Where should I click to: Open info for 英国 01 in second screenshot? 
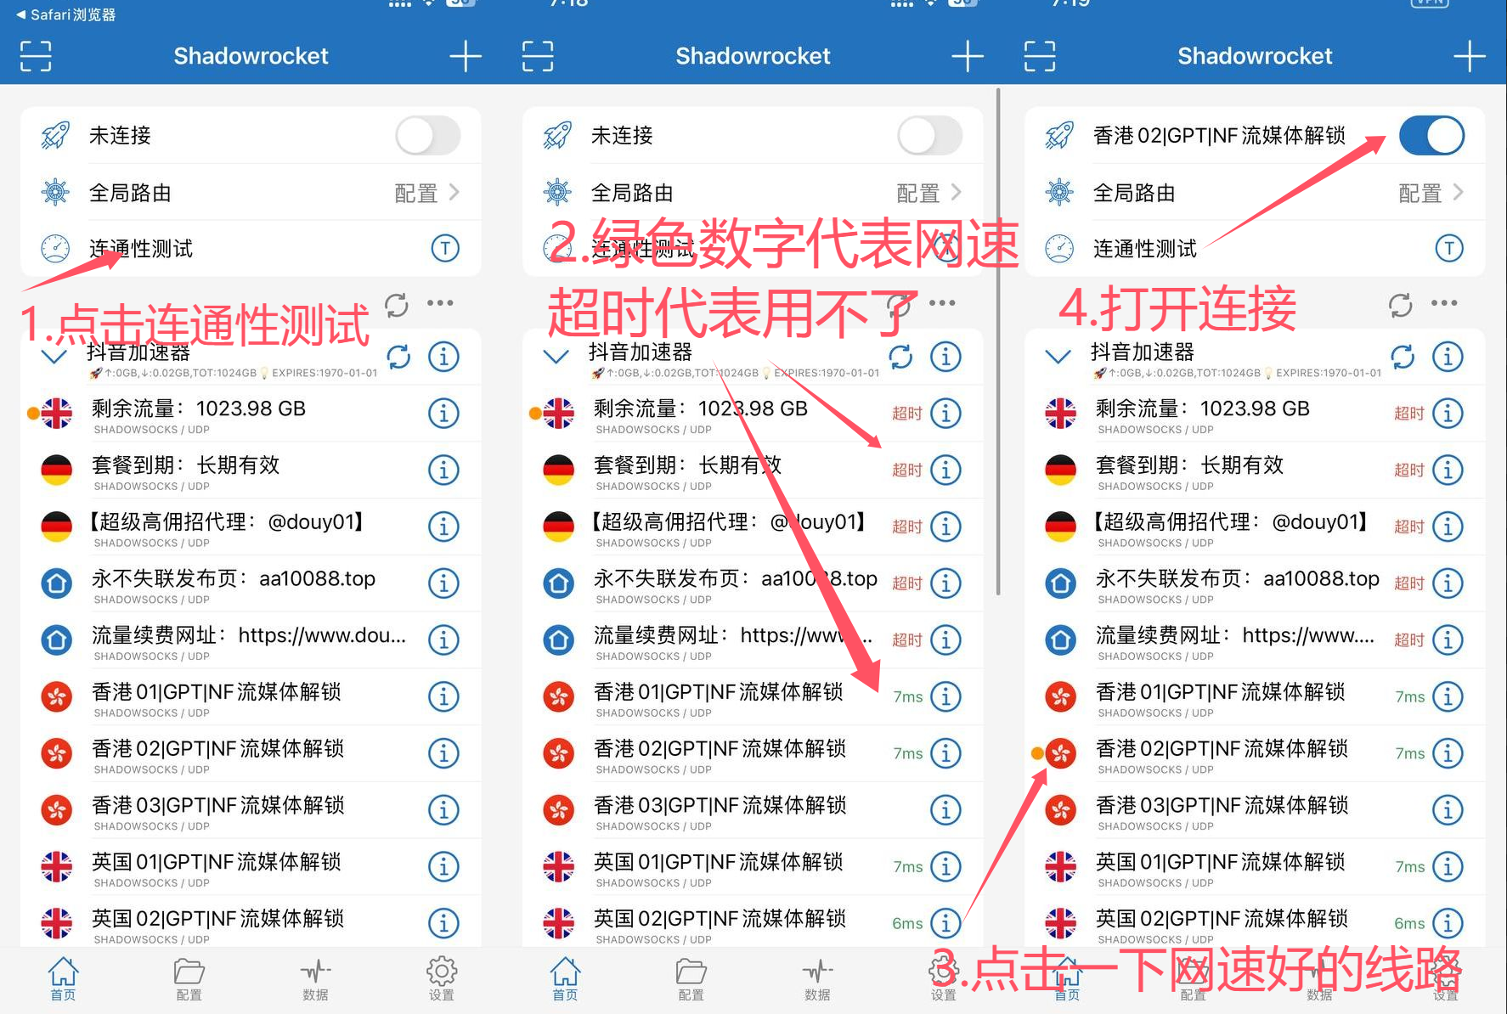point(945,866)
